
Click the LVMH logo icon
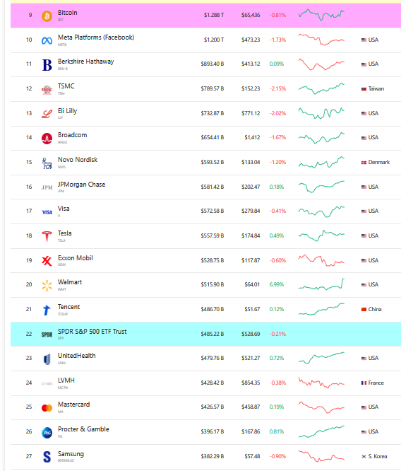47,383
